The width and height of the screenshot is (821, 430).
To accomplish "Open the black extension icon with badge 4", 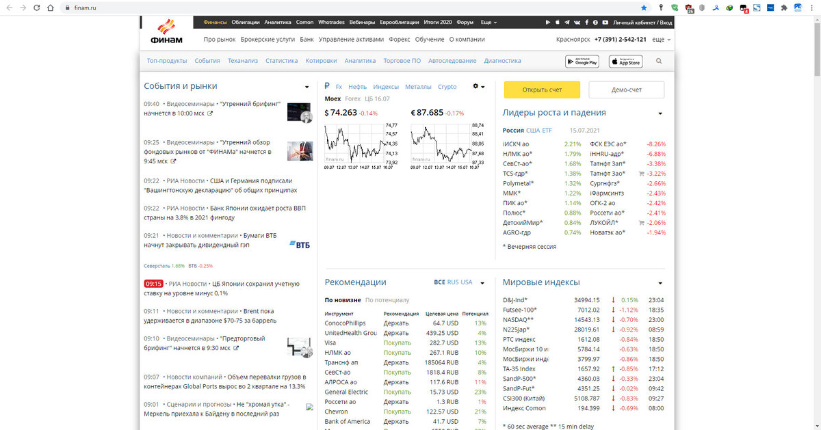I will [744, 8].
